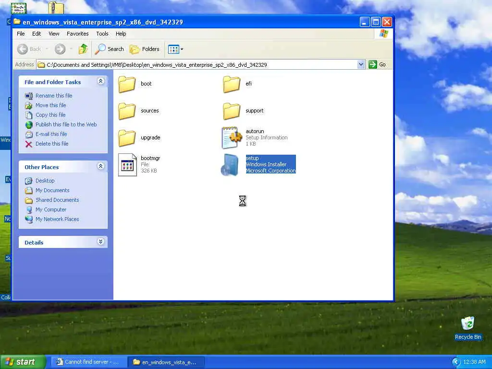Open the Start menu
Screen dimensions: 492x369
pyautogui.click(x=23, y=362)
